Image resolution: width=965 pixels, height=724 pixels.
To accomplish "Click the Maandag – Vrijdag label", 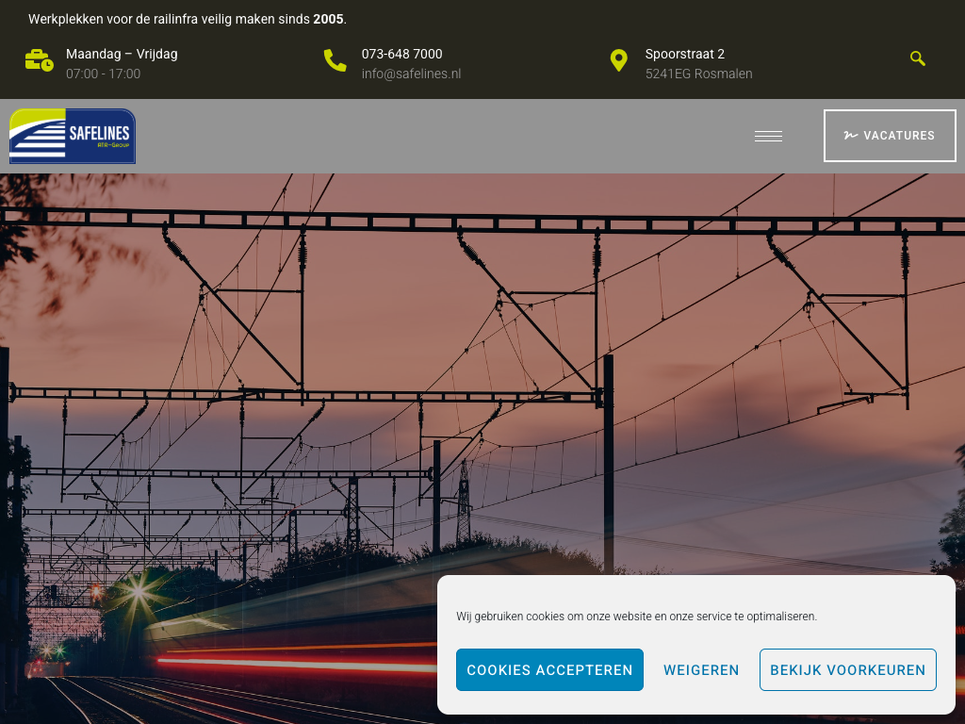I will pos(122,54).
